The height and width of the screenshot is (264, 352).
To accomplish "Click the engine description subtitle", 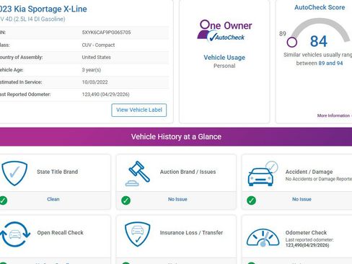I will pos(32,19).
